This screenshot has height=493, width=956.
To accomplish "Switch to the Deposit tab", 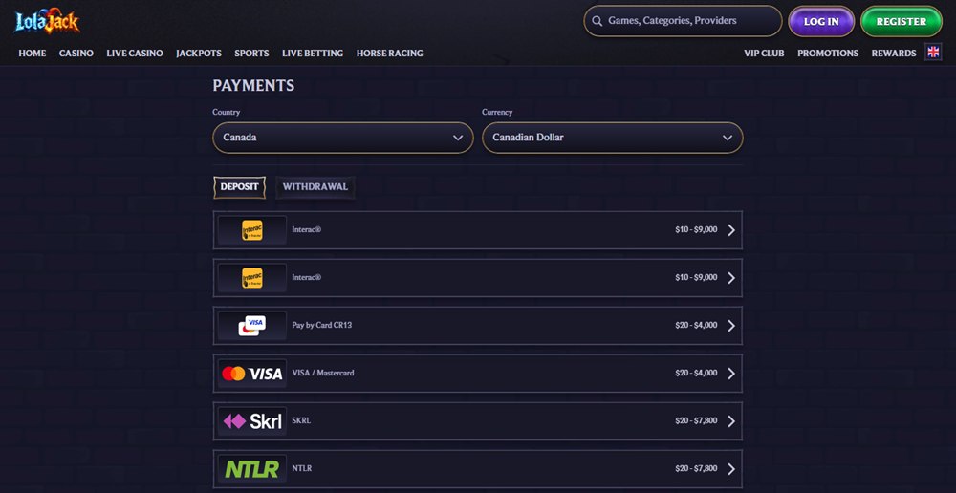I will tap(239, 187).
